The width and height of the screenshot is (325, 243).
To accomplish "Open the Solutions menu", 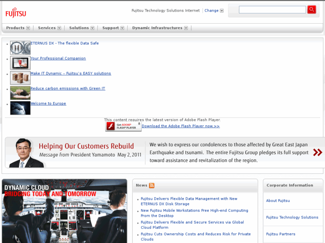I will (x=79, y=28).
